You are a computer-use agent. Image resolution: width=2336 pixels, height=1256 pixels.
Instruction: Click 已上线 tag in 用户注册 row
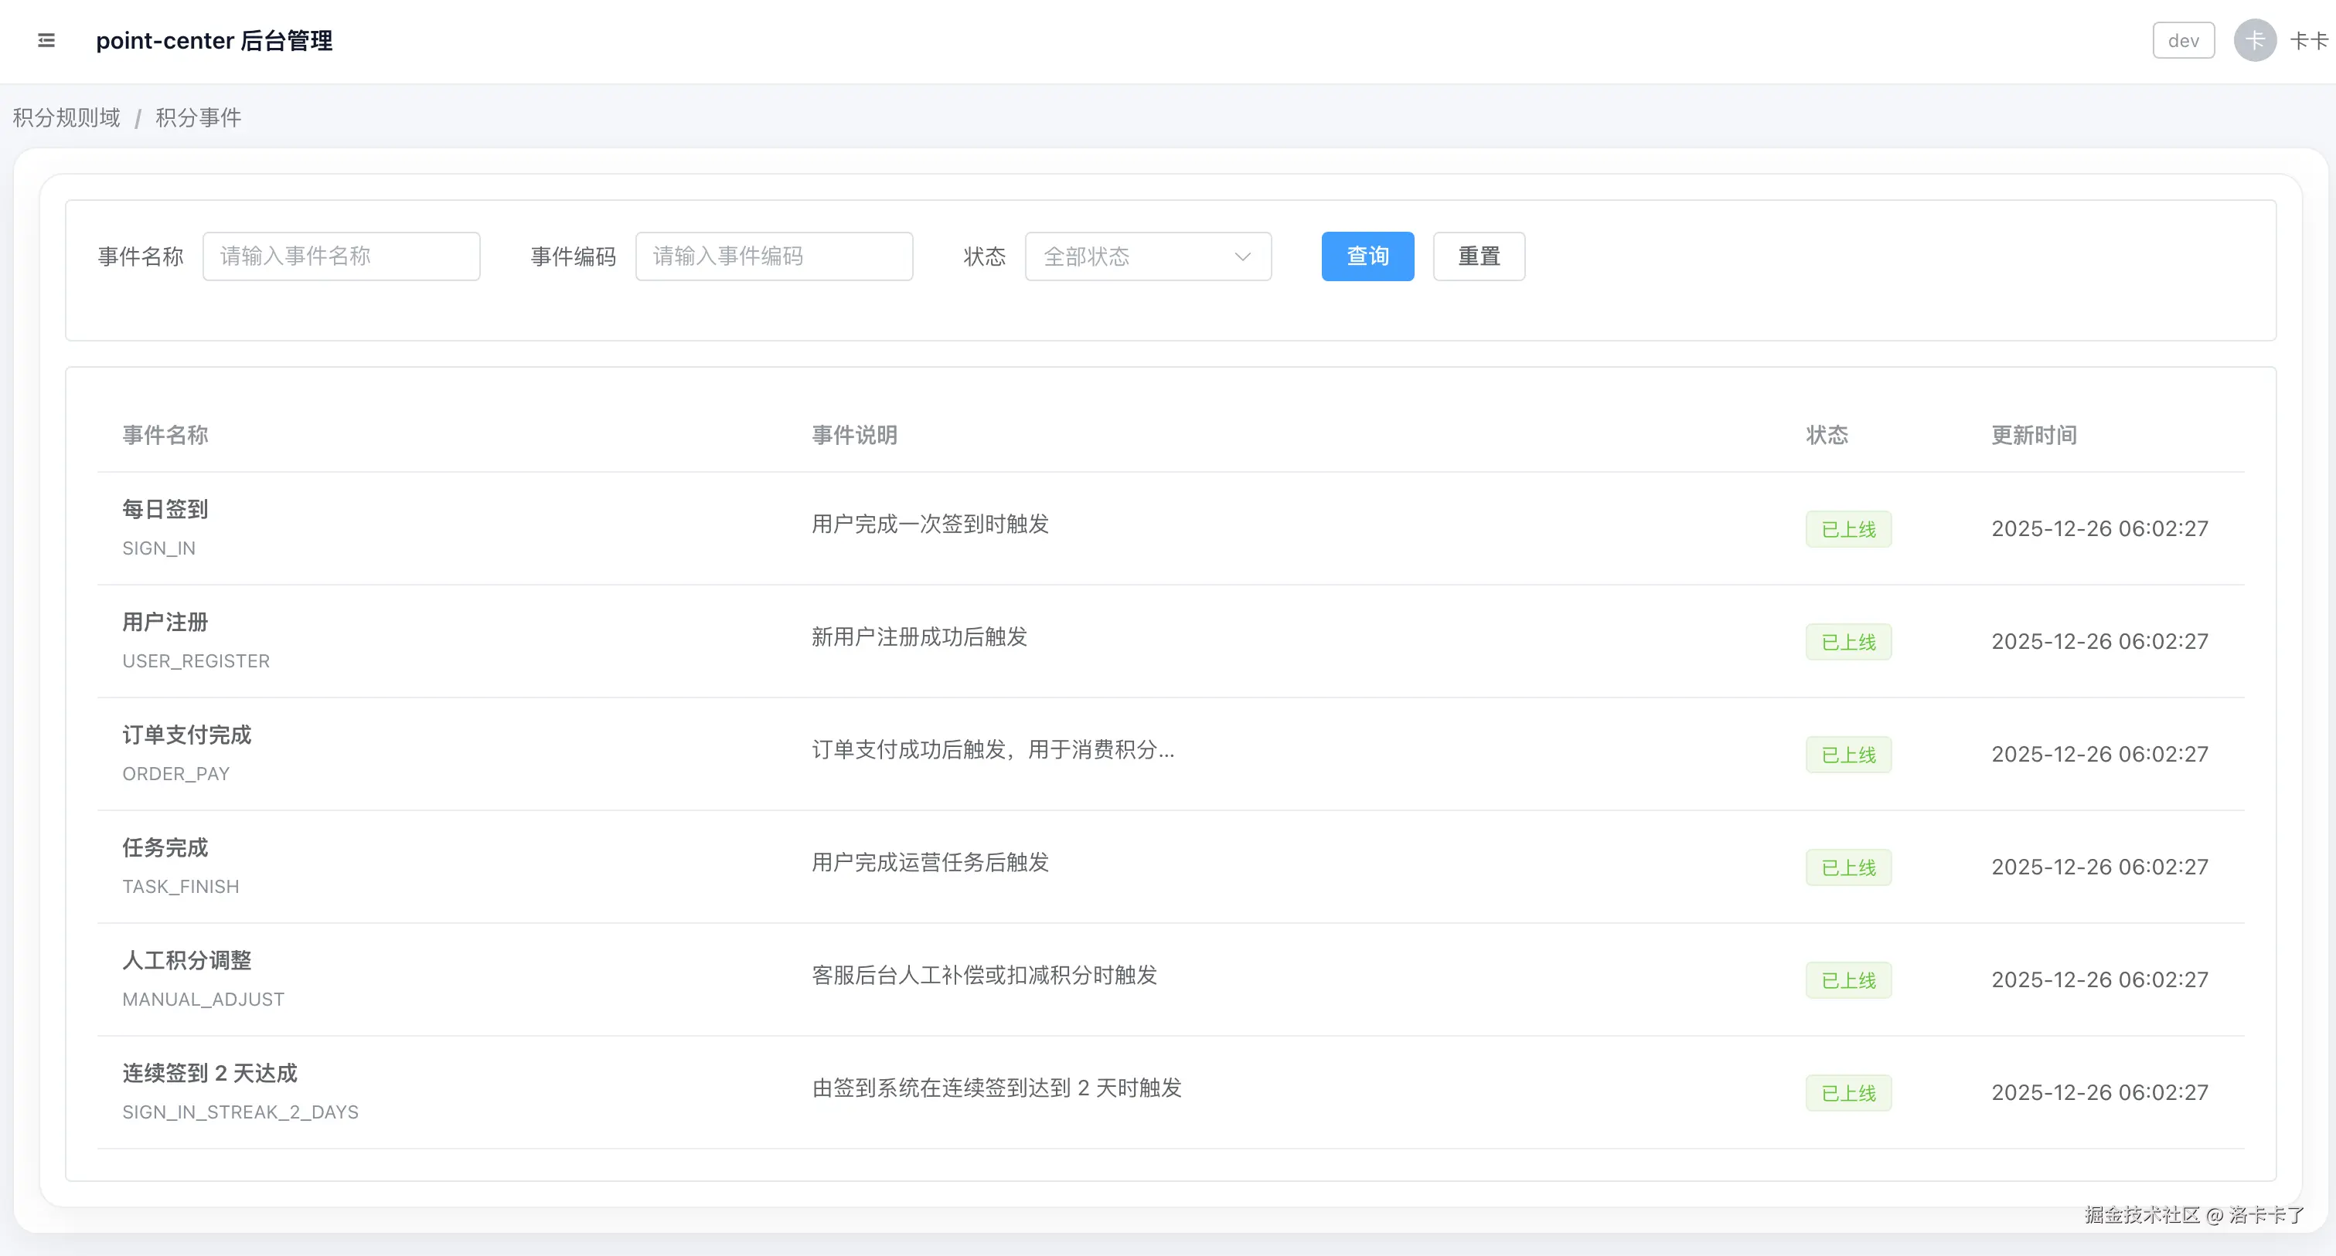point(1847,642)
